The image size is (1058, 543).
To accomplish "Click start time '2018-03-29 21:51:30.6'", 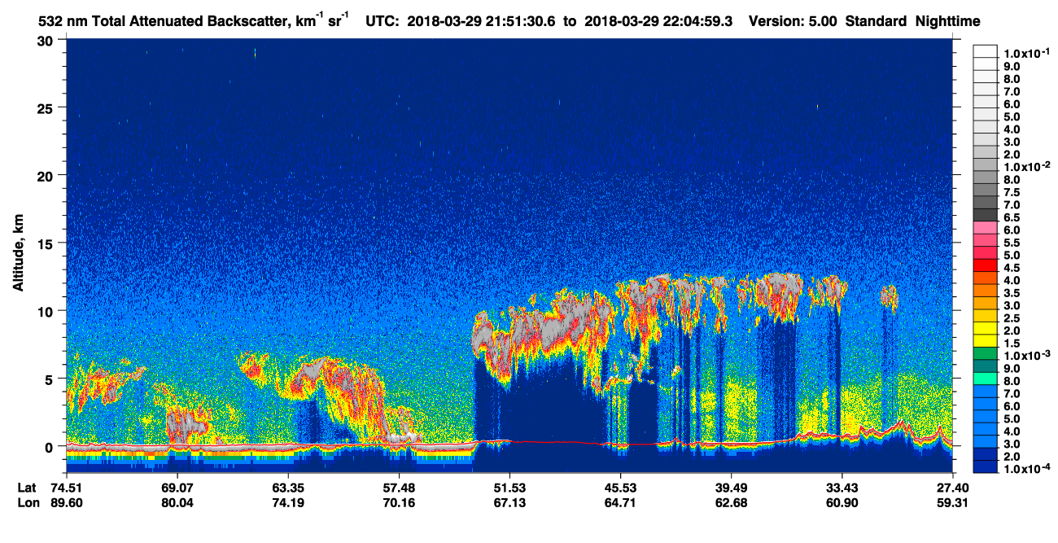I will (x=483, y=21).
